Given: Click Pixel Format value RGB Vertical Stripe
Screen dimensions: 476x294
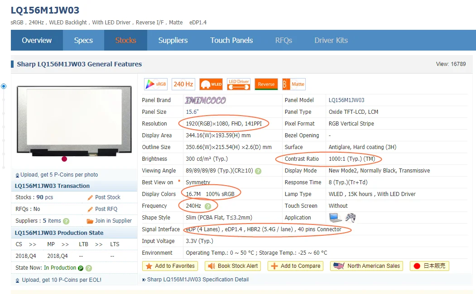Looking at the screenshot, I should click(x=351, y=124).
